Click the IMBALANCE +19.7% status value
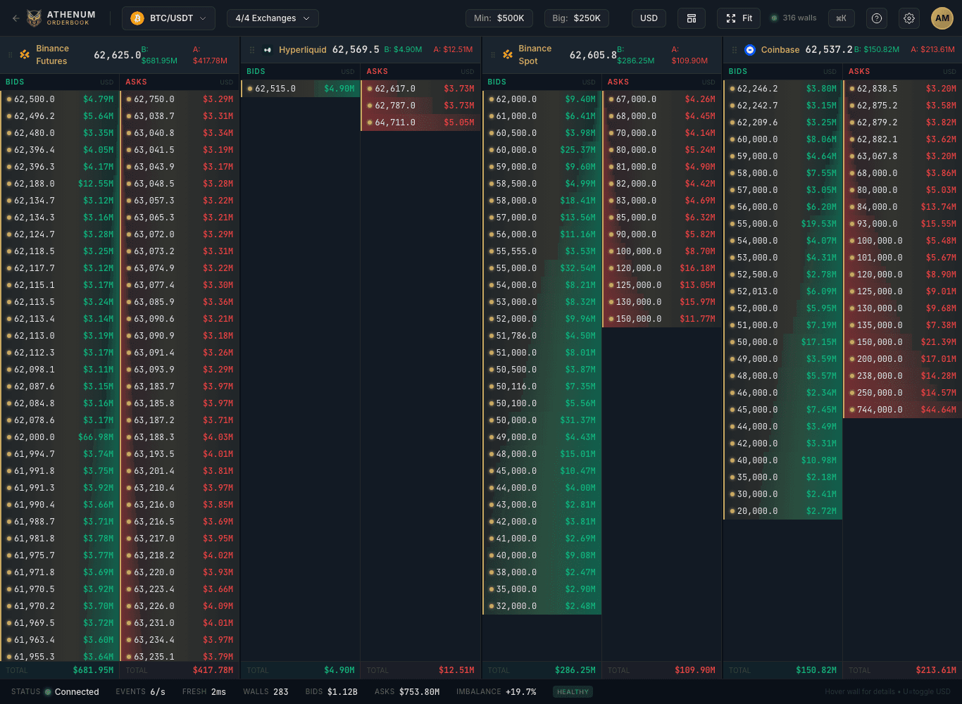 (496, 692)
